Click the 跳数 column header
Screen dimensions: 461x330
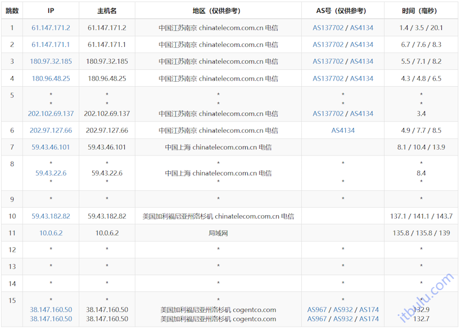[11, 10]
